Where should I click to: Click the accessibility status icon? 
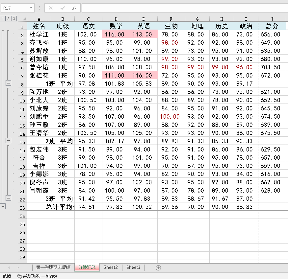pos(19,276)
